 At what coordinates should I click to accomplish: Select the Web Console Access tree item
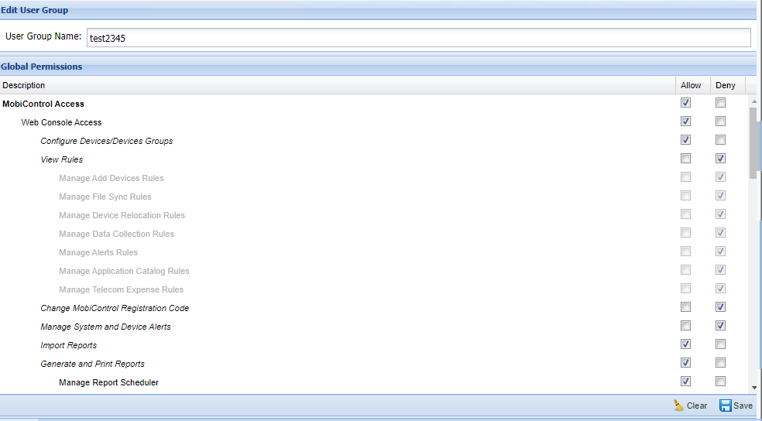[61, 122]
